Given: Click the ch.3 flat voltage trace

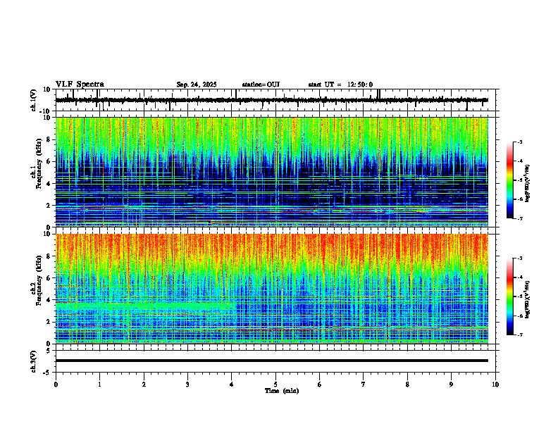Looking at the screenshot, I should pos(272,361).
